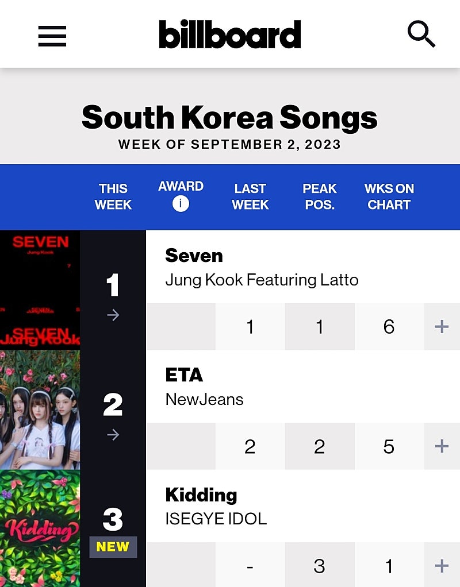Click the Kidding song title
Screen dimensions: 460x587
click(201, 495)
